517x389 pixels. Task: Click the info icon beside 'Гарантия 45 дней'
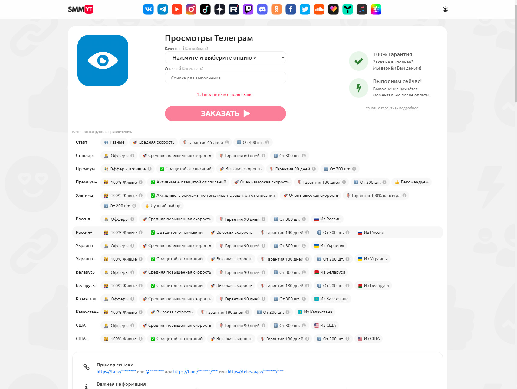point(227,142)
